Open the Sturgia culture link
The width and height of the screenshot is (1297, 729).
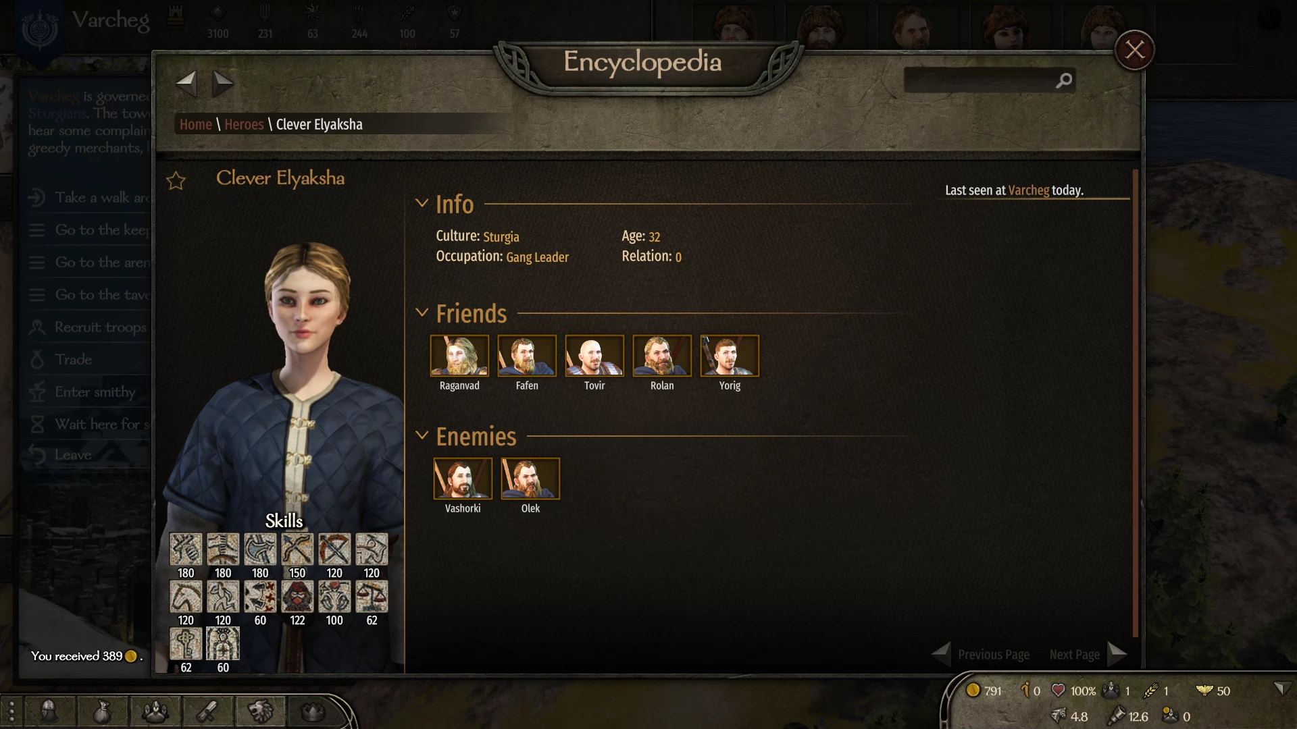(x=501, y=236)
